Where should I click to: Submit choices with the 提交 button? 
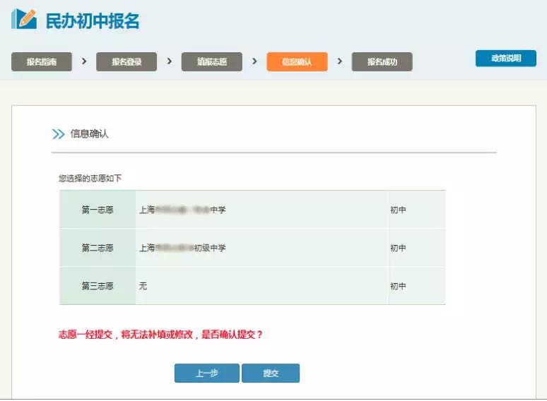click(x=271, y=373)
